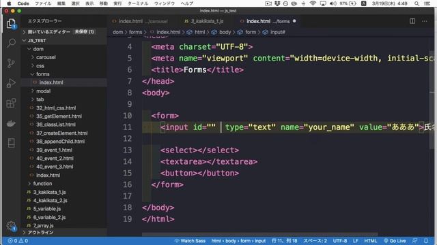Open 35_getElement.html file

coord(64,116)
